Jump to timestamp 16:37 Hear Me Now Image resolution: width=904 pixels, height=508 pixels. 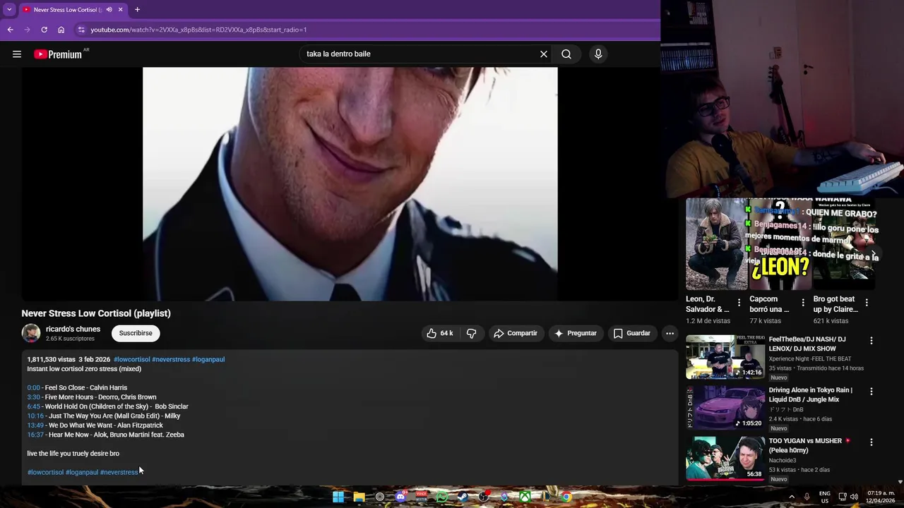tap(35, 435)
